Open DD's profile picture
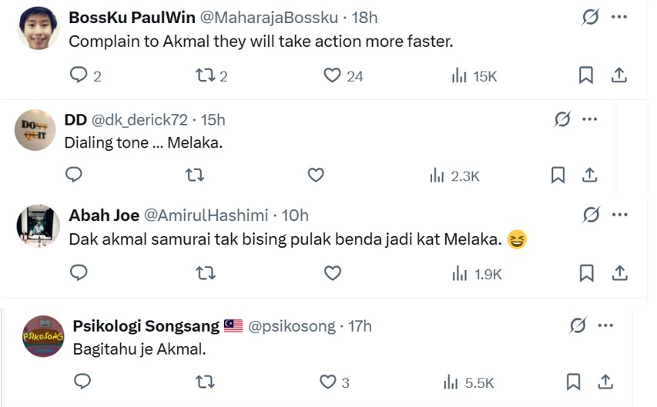Viewport: 657px width, 407px height. tap(35, 130)
